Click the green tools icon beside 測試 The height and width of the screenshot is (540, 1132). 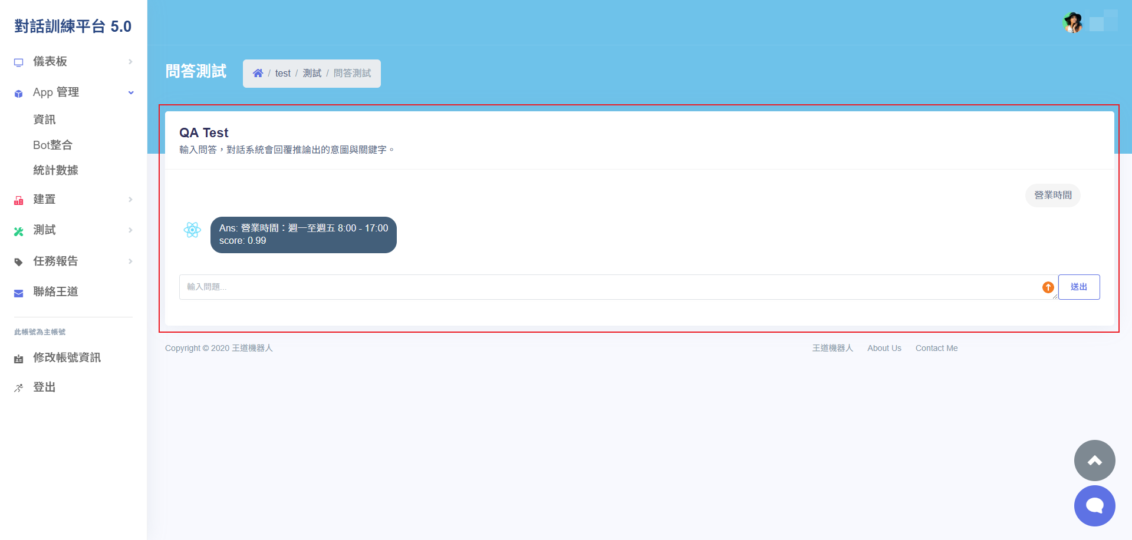[19, 231]
